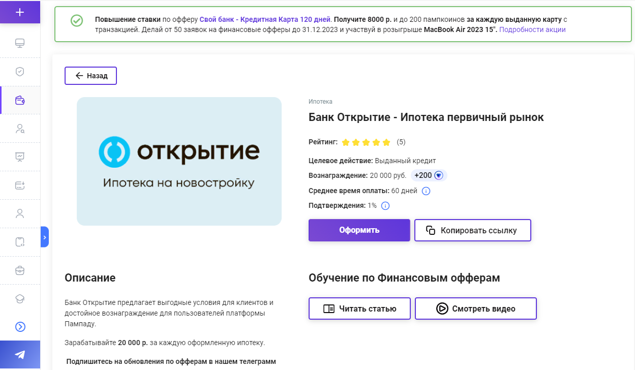Click the green checkmark icon in banner
The width and height of the screenshot is (635, 370).
pos(76,20)
